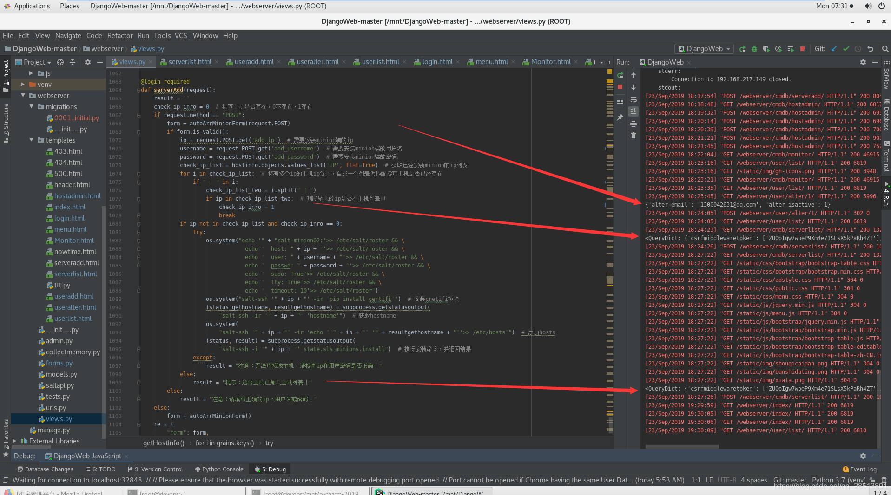Image resolution: width=891 pixels, height=495 pixels.
Task: Open the DjangoWeb run configuration dropdown
Action: tap(704, 49)
